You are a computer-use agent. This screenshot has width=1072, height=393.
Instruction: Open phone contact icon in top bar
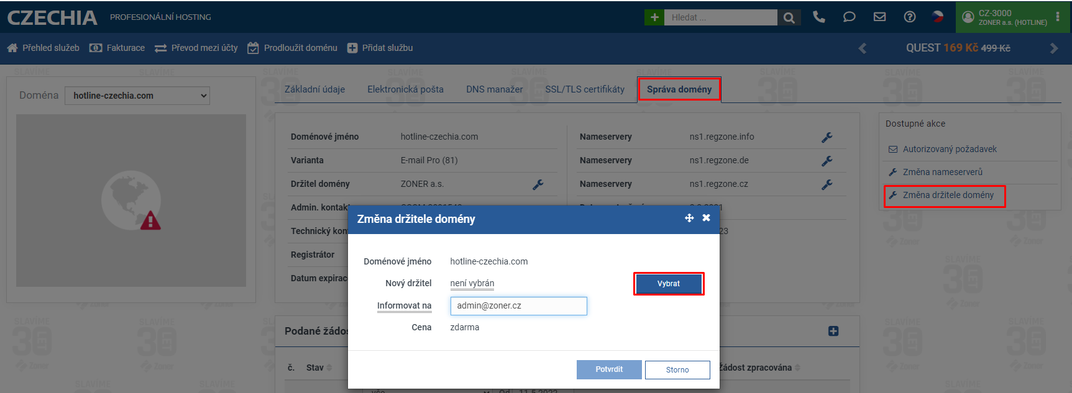pyautogui.click(x=819, y=17)
